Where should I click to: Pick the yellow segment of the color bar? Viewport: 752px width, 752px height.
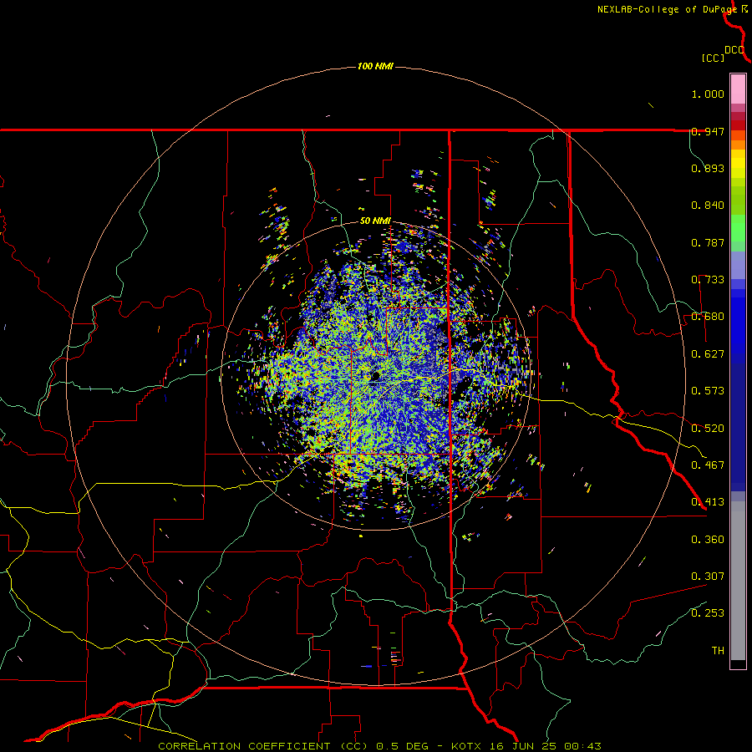(x=738, y=165)
